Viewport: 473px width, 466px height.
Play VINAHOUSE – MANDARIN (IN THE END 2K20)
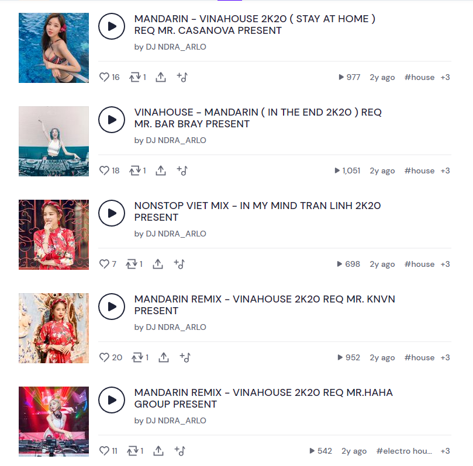pyautogui.click(x=112, y=120)
